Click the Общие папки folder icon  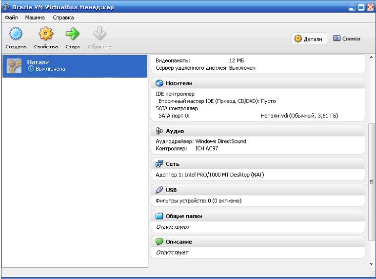[x=159, y=216]
